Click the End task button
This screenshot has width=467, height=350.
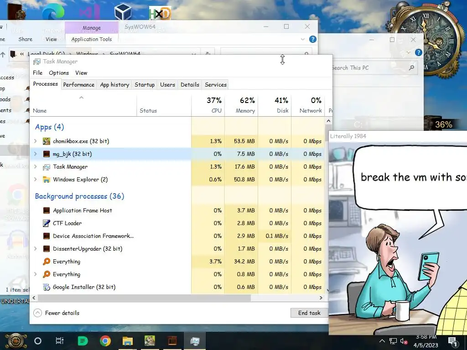[x=309, y=313]
